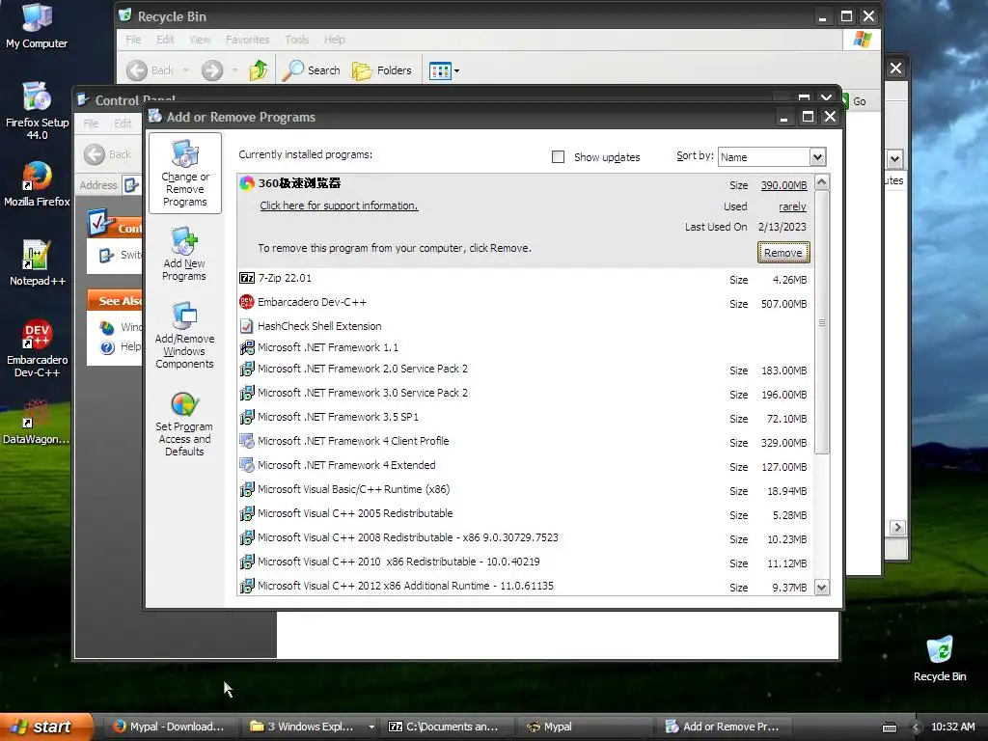The image size is (988, 741).
Task: Expand the 3 Windows Explorer taskbar group
Action: [x=371, y=727]
